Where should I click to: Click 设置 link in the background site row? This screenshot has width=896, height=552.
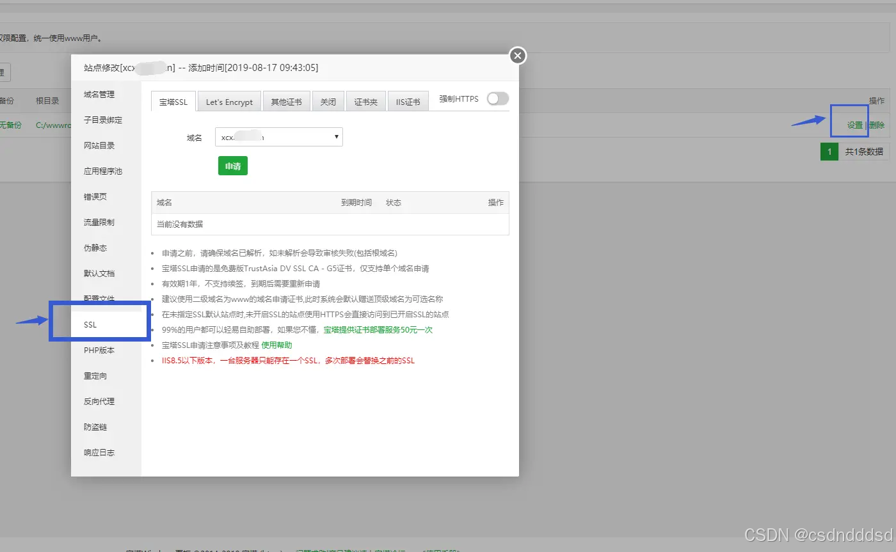855,125
